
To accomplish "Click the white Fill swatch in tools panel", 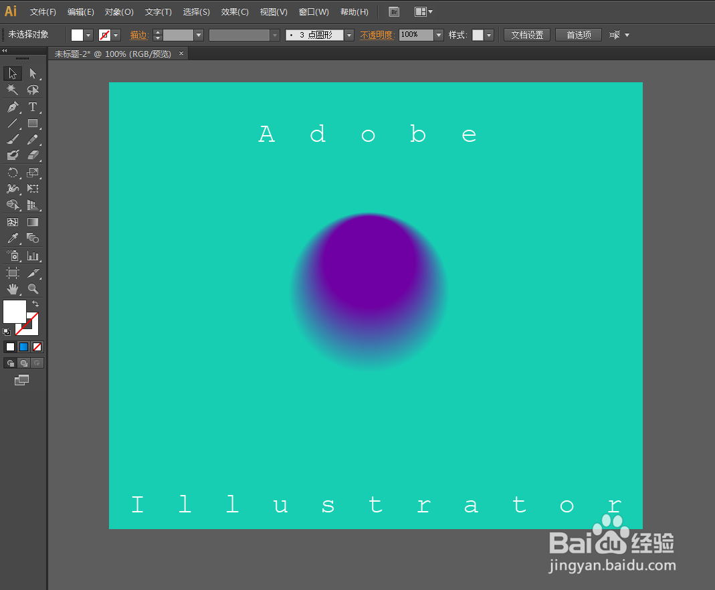I will 15,312.
